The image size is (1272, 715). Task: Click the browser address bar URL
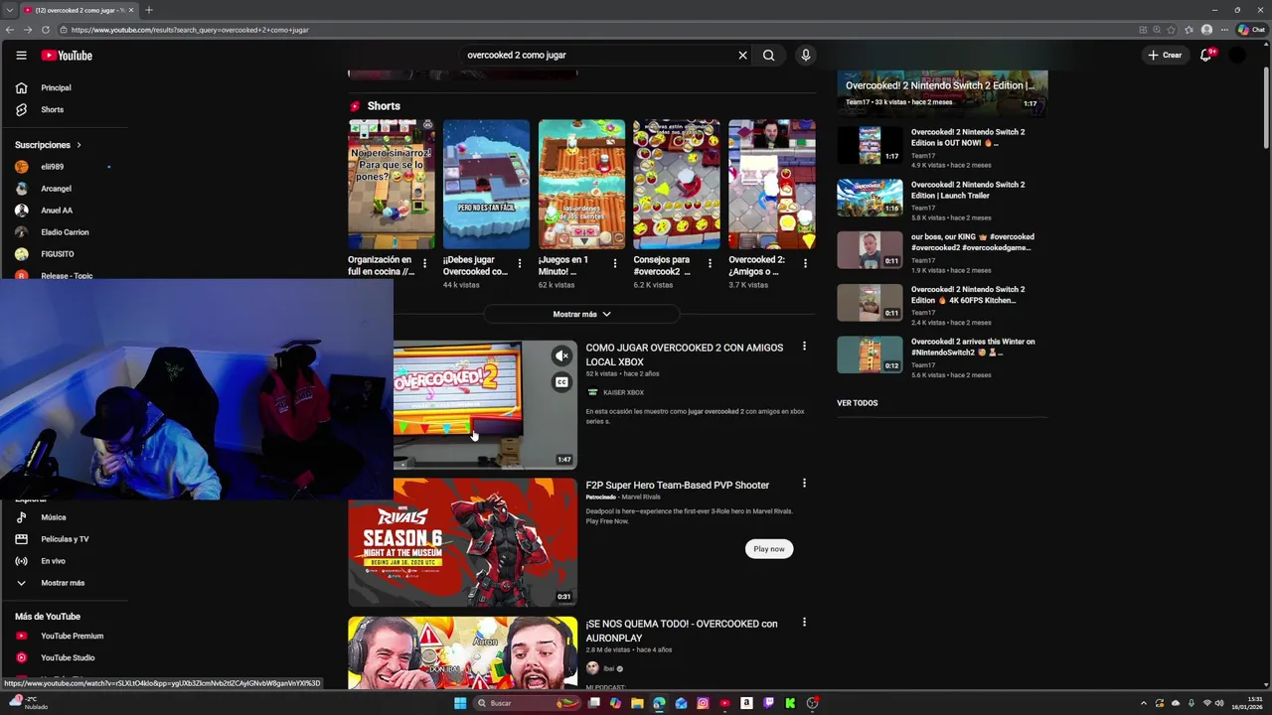point(190,30)
